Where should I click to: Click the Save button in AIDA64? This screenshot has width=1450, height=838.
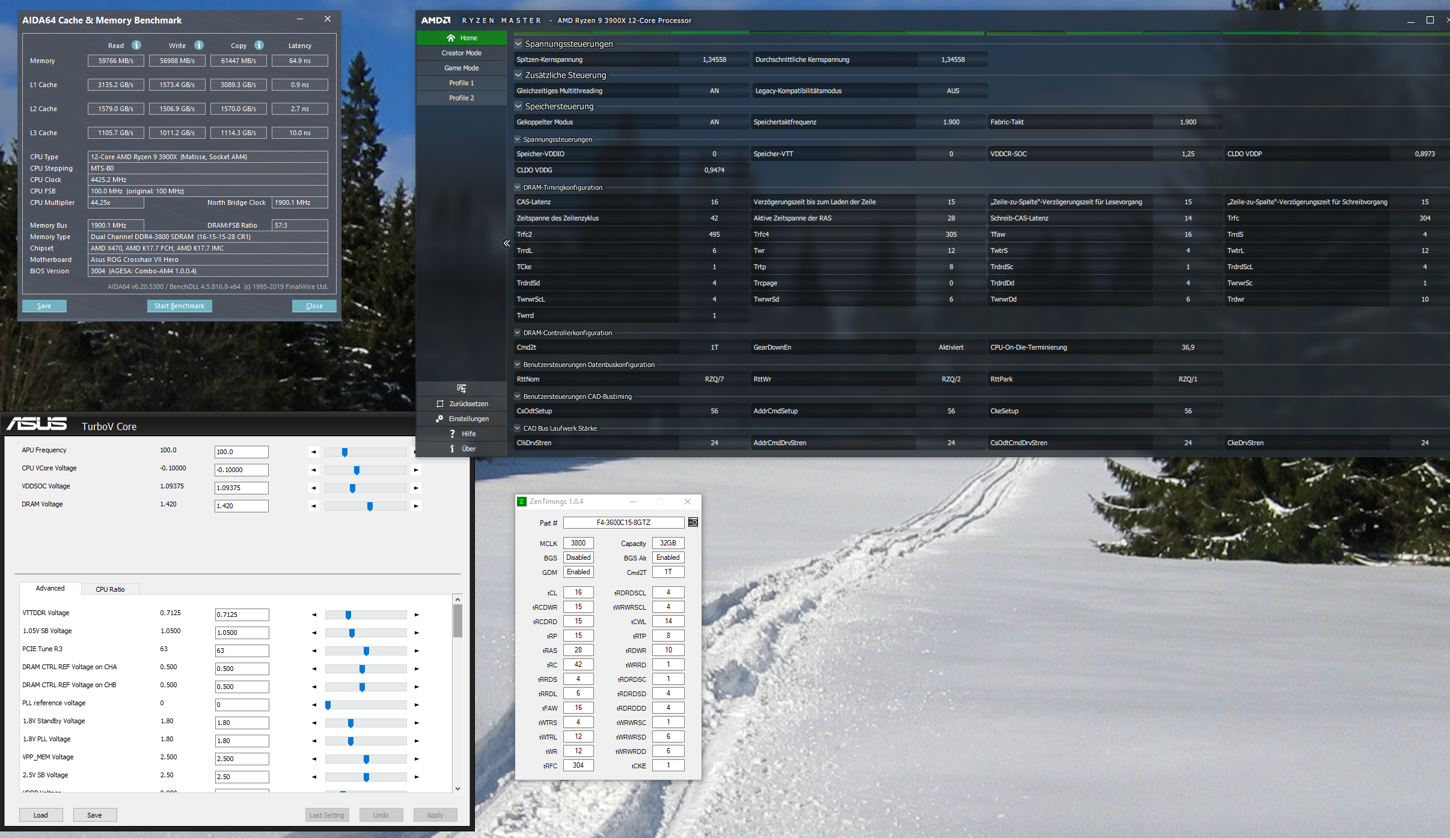click(x=44, y=306)
